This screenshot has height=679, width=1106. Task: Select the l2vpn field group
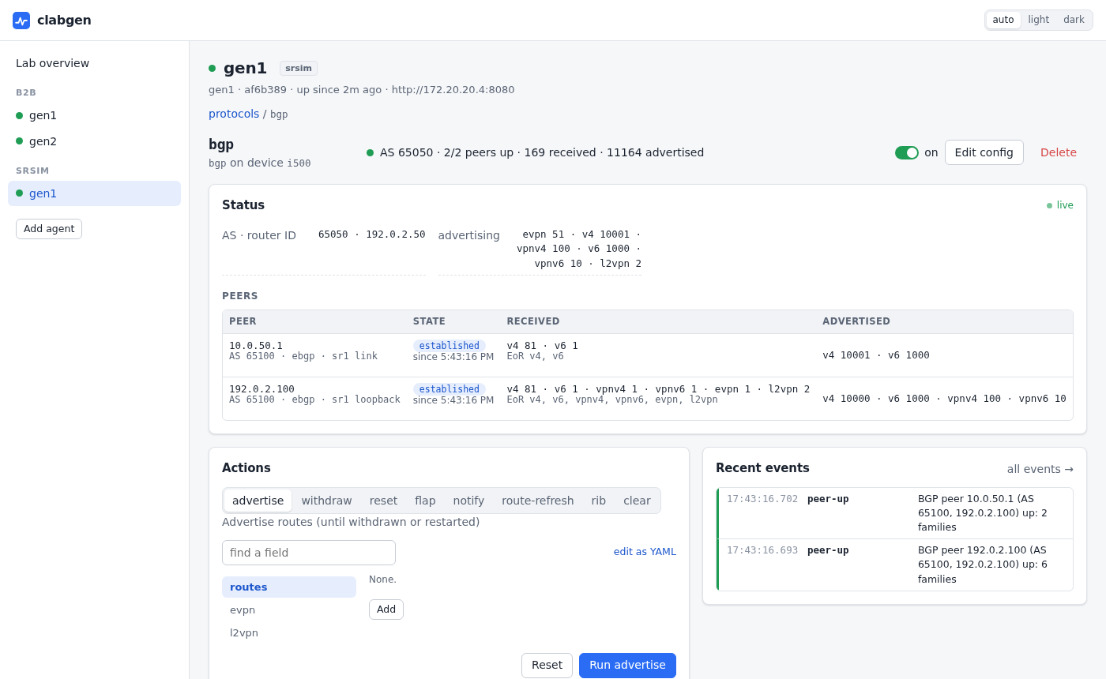point(289,633)
